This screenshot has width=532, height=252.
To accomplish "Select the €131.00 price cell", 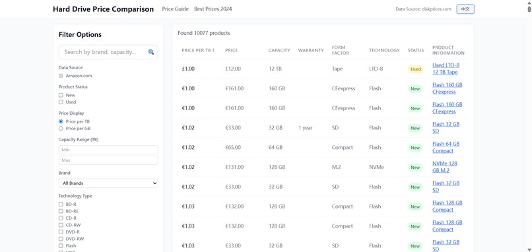I will (234, 167).
